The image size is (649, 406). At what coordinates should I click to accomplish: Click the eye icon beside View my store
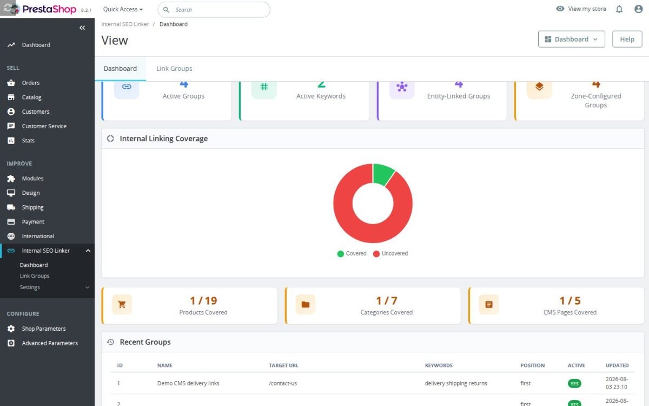[560, 9]
